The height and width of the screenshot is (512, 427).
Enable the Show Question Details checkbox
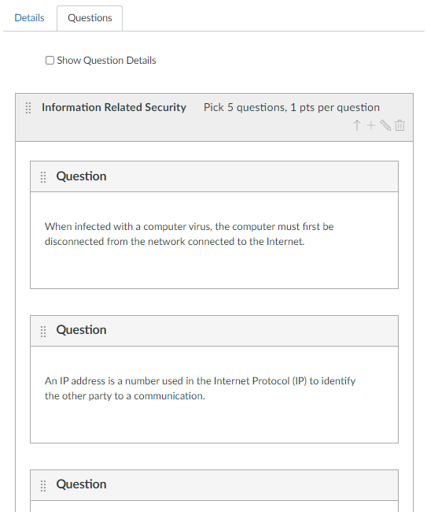tap(50, 61)
